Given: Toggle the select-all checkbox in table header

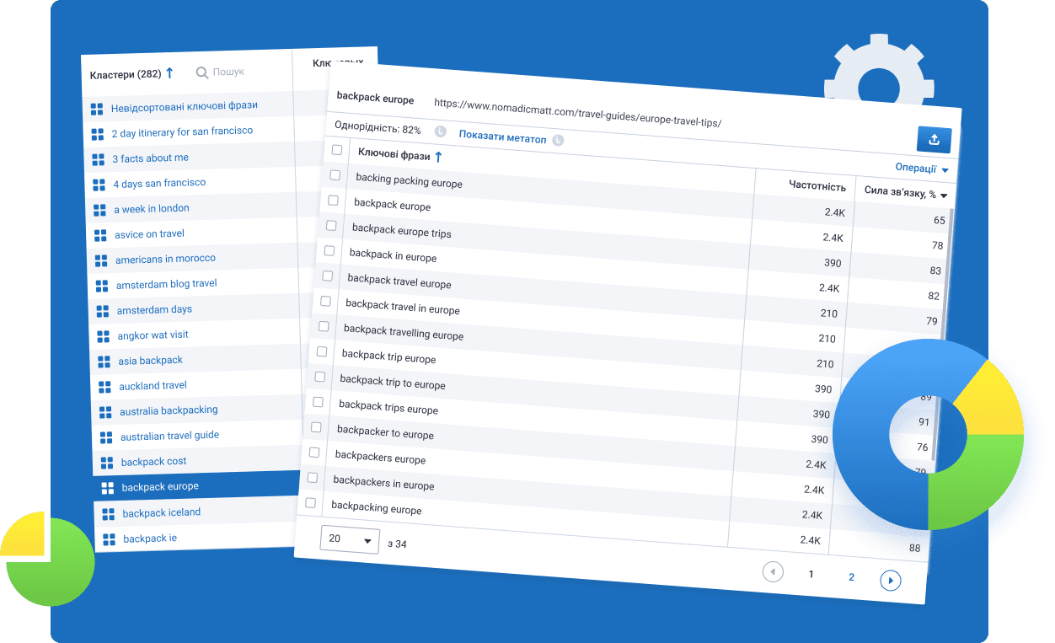Looking at the screenshot, I should pyautogui.click(x=337, y=150).
